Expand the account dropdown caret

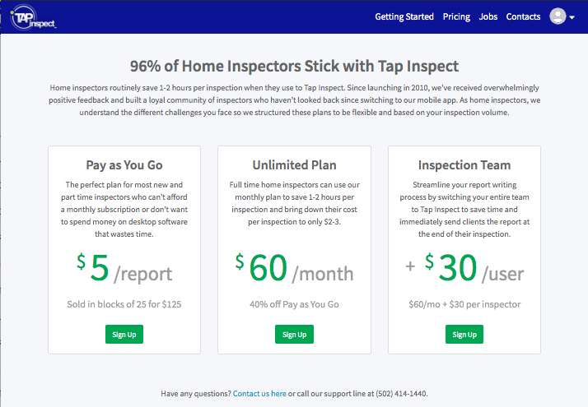point(572,17)
